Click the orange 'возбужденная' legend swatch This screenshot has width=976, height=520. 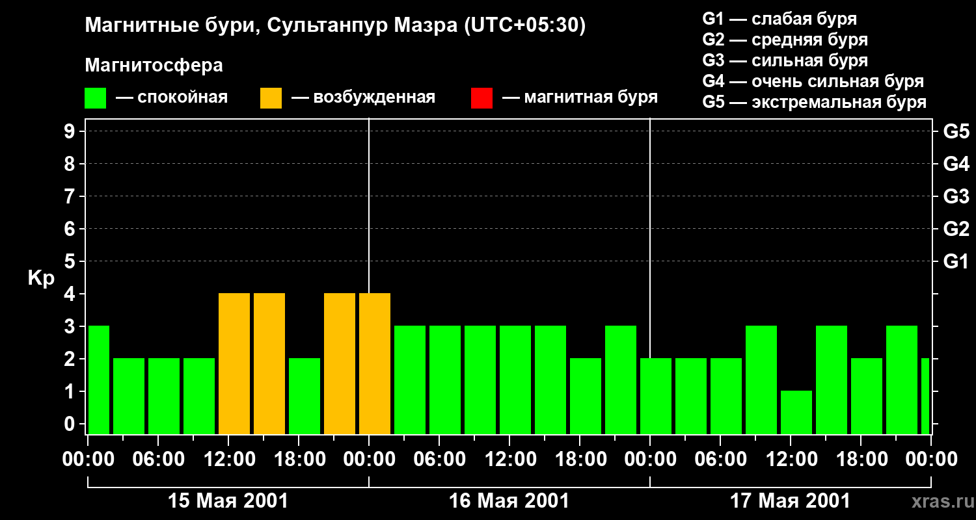271,98
